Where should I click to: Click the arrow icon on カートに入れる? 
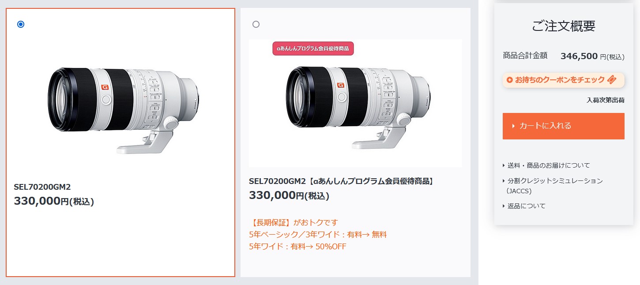point(513,126)
